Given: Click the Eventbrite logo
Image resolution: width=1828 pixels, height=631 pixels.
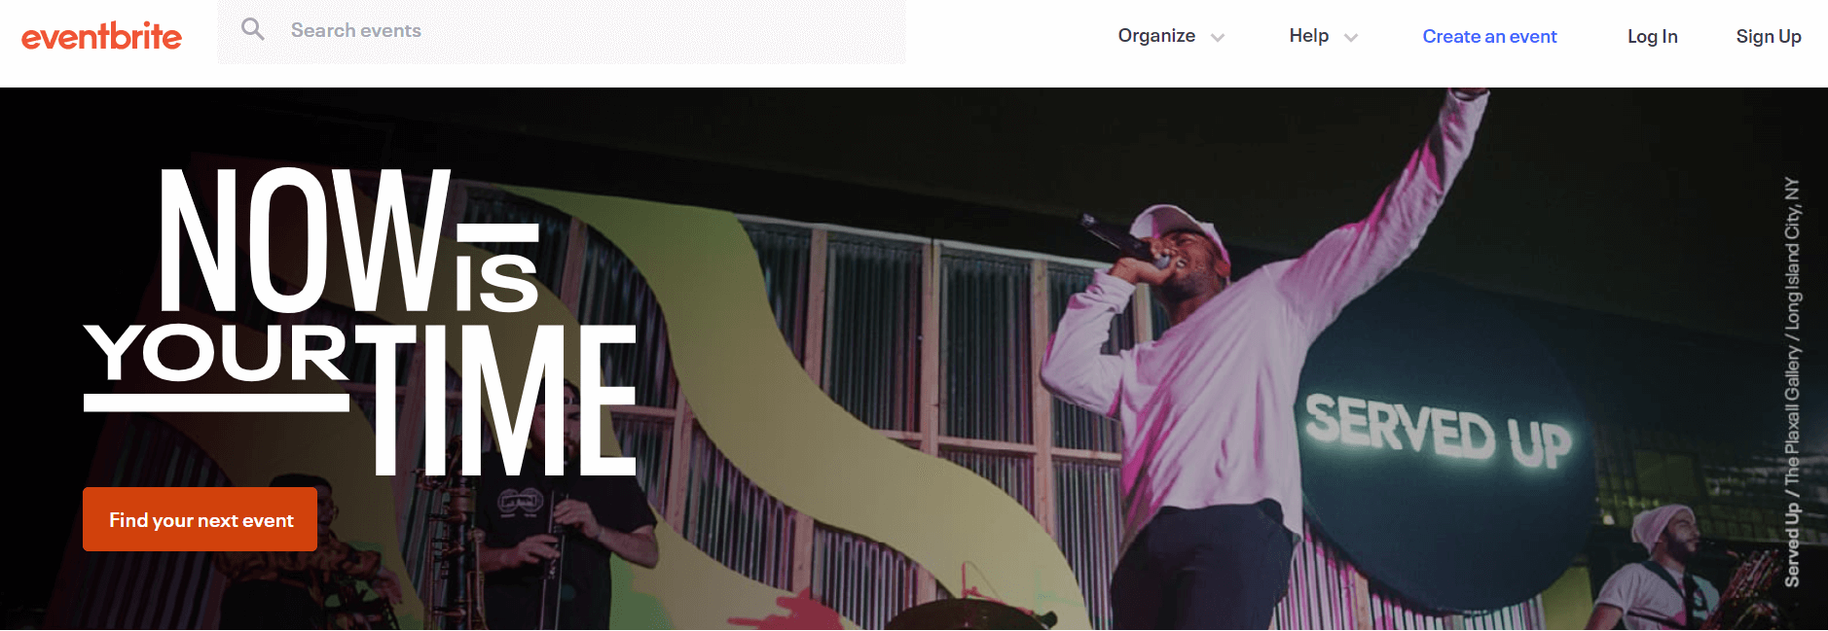Looking at the screenshot, I should pyautogui.click(x=101, y=36).
